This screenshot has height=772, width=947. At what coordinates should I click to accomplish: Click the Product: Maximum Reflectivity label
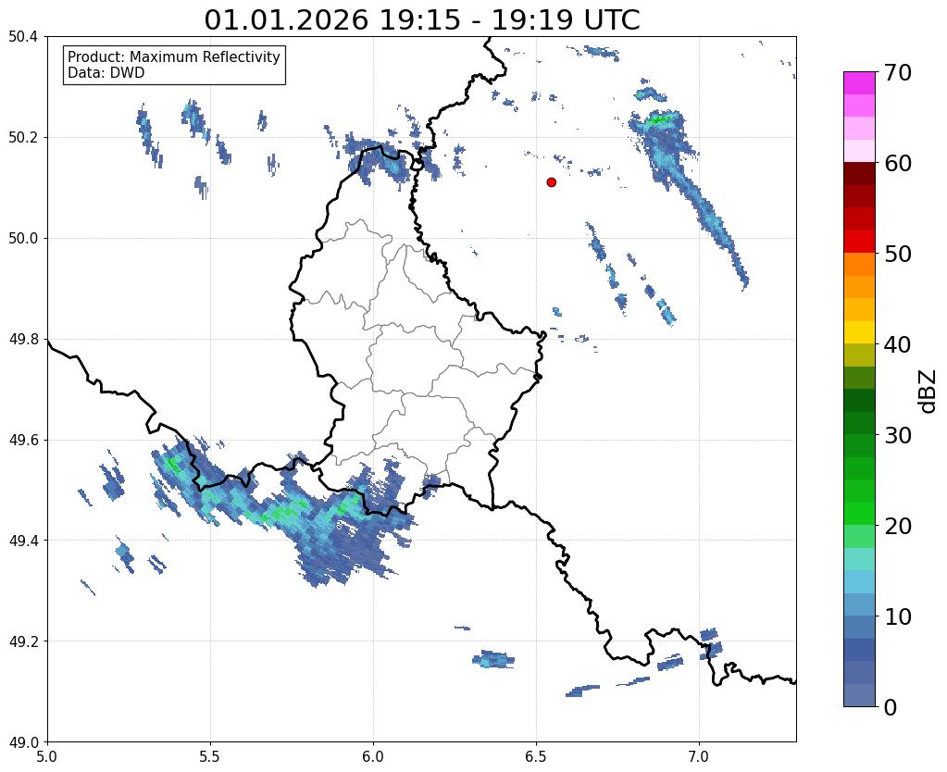click(x=174, y=56)
